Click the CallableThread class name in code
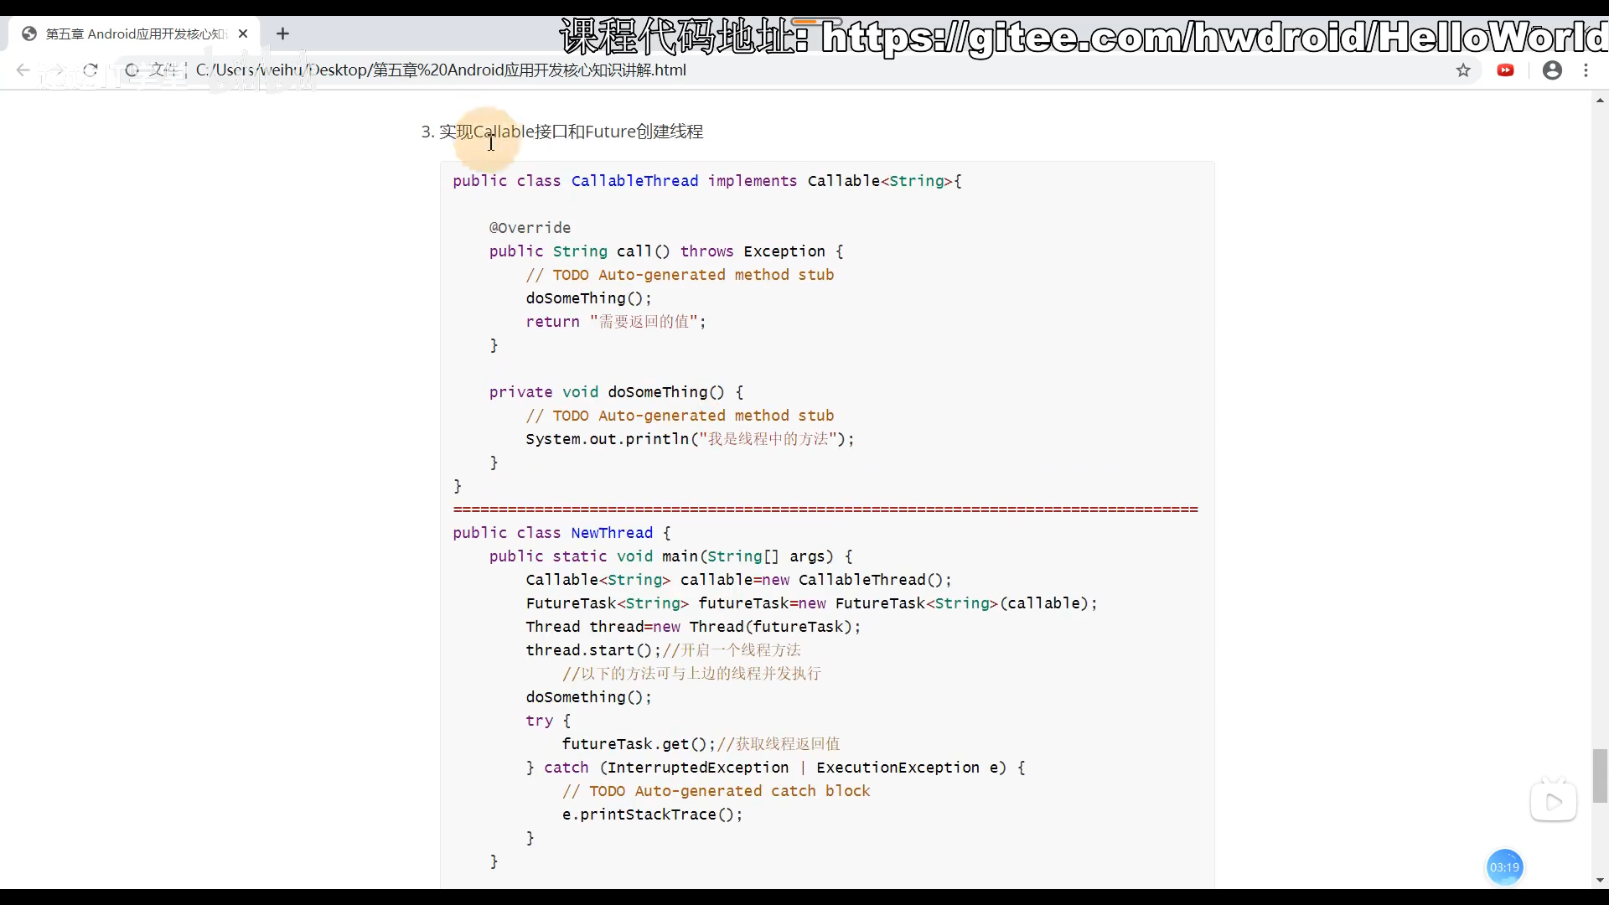The image size is (1609, 905). (x=634, y=181)
